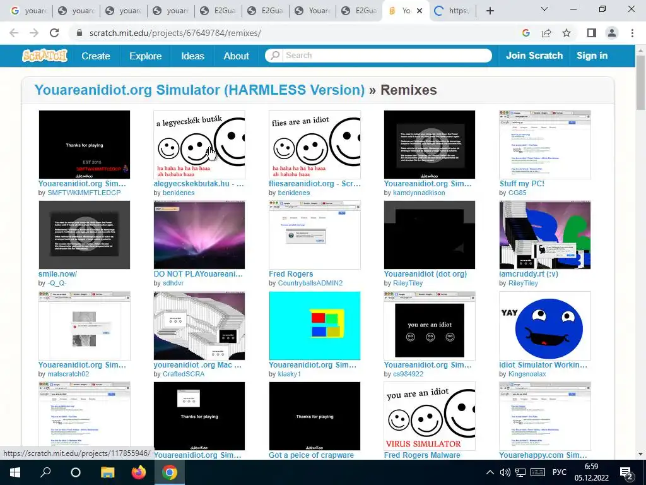Click the site lock icon
The width and height of the screenshot is (646, 485).
point(79,33)
